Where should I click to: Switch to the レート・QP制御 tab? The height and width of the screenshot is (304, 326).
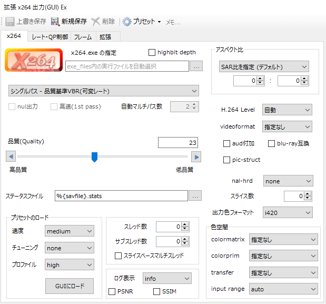click(50, 37)
